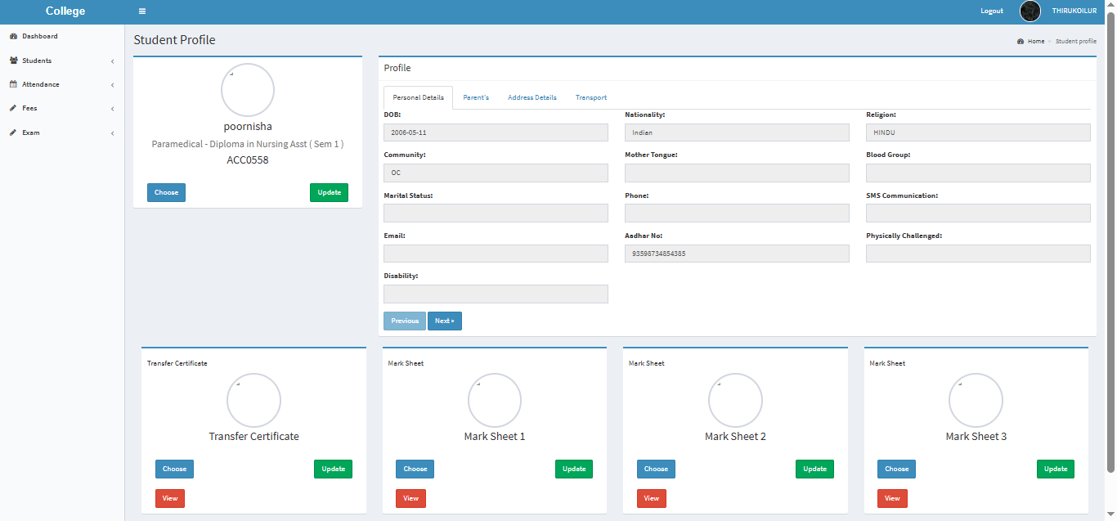Click the Dashboard icon in sidebar
This screenshot has width=1117, height=521.
[x=13, y=37]
